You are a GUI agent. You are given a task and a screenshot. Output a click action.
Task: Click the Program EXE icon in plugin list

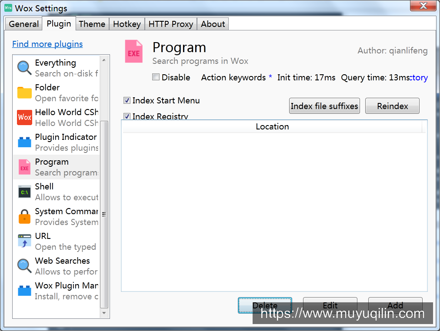[x=24, y=167]
